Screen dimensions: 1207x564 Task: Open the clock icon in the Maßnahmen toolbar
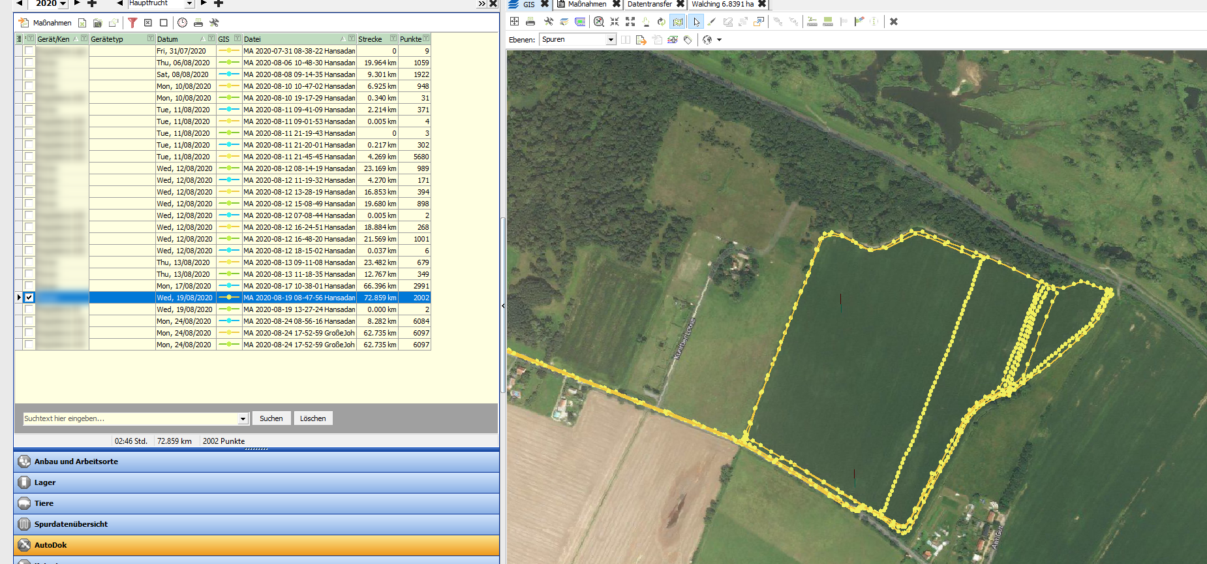(x=182, y=23)
